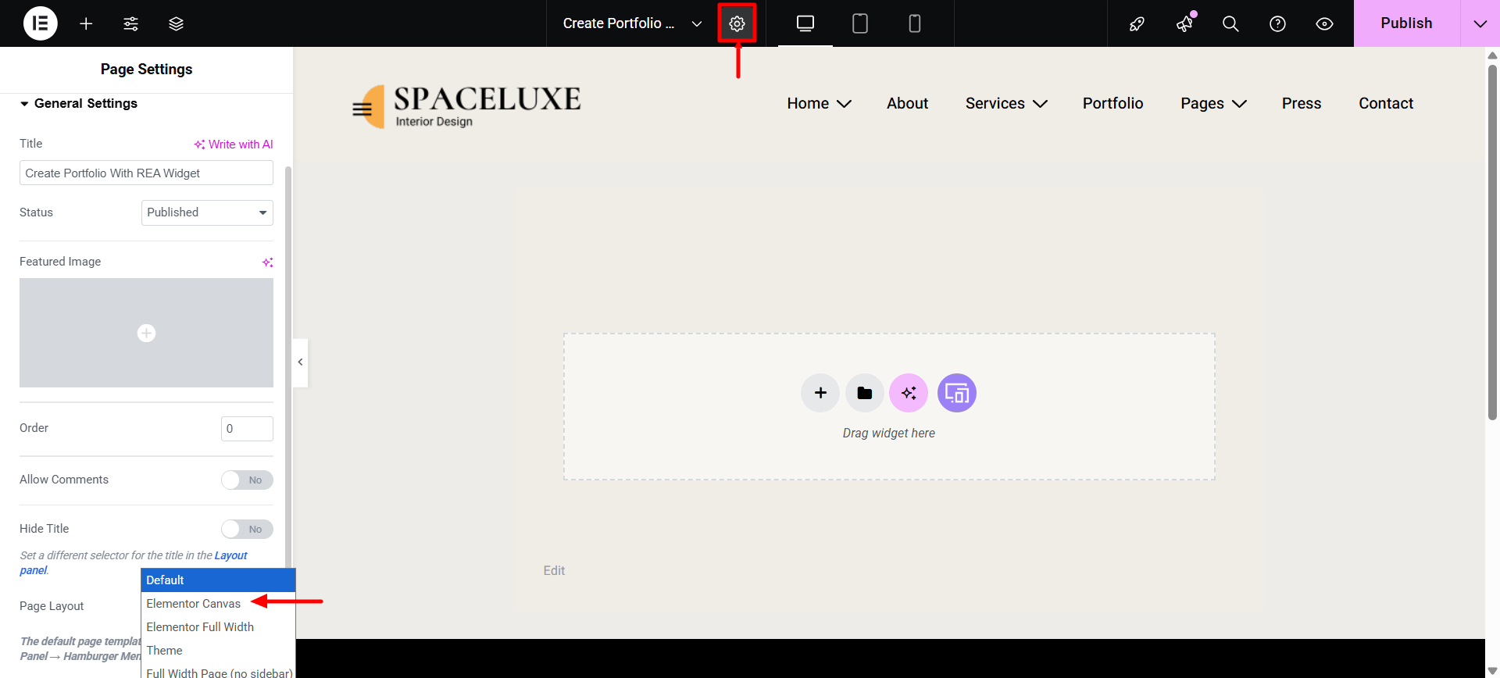
Task: Select Elementor Full Width layout option
Action: point(218,627)
